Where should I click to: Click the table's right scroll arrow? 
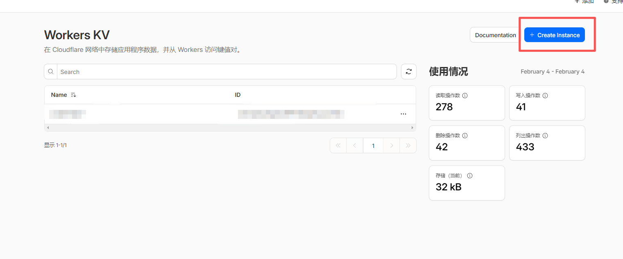click(412, 128)
